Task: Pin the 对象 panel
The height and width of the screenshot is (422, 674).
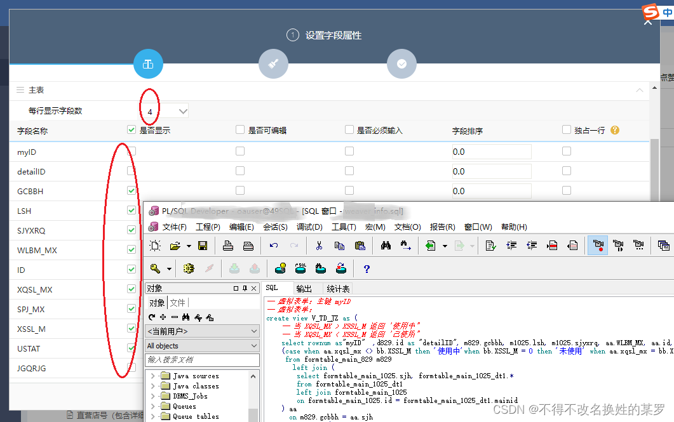Action: tap(245, 289)
